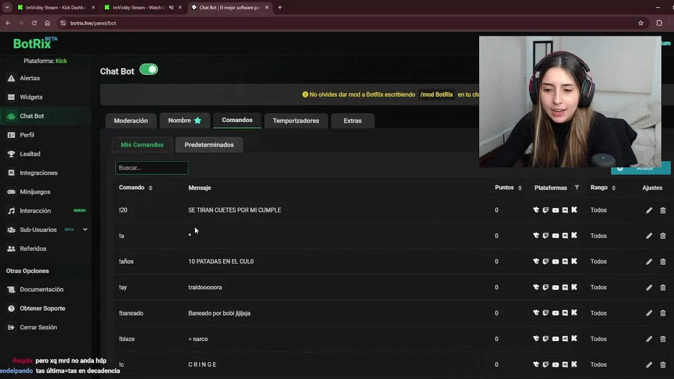Open Obtener Soporte link
The image size is (674, 379).
(x=42, y=308)
